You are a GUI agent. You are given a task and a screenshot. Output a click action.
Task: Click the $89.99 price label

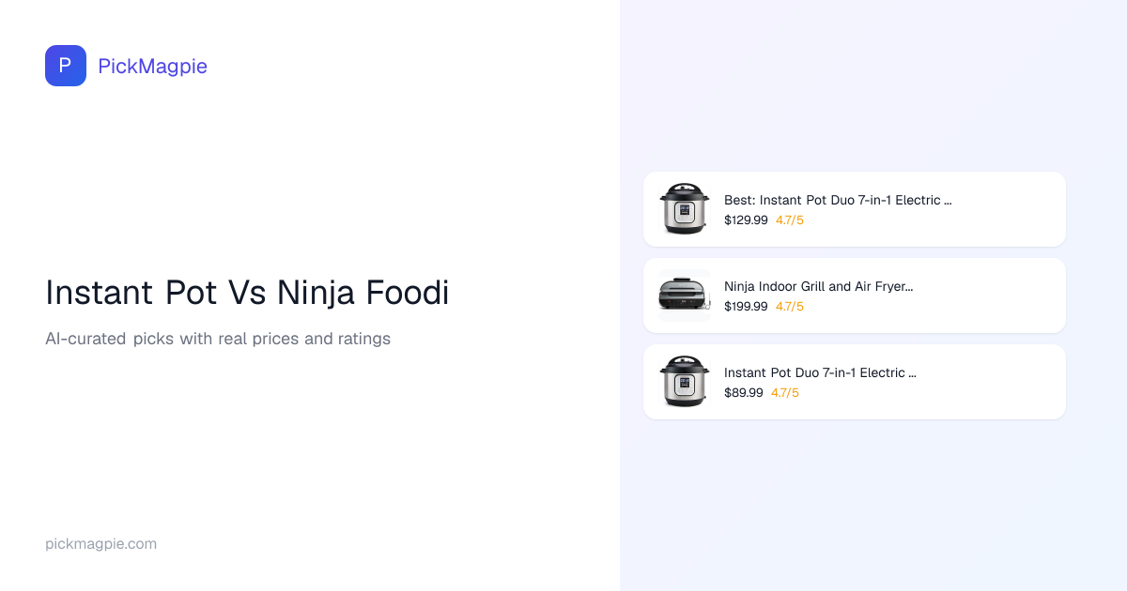tap(744, 393)
